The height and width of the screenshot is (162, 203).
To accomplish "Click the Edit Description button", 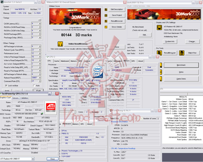I will point(117,9).
